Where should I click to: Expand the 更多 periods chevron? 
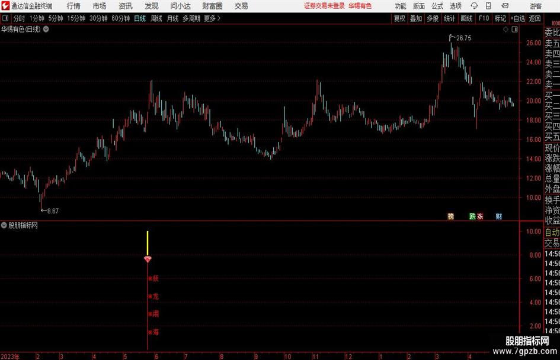pyautogui.click(x=219, y=18)
